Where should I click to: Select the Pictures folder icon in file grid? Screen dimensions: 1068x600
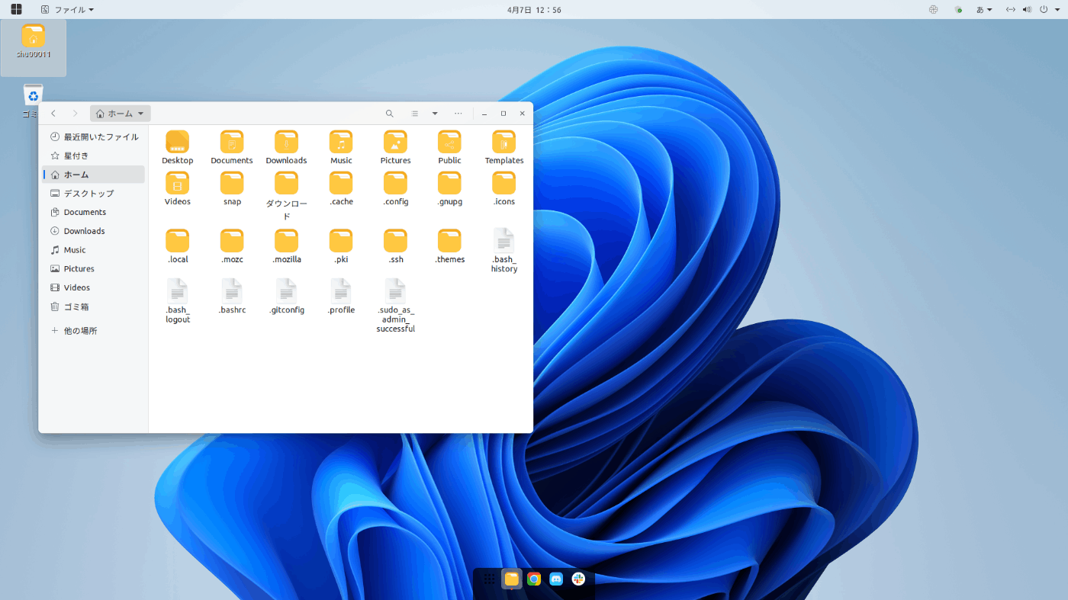395,142
